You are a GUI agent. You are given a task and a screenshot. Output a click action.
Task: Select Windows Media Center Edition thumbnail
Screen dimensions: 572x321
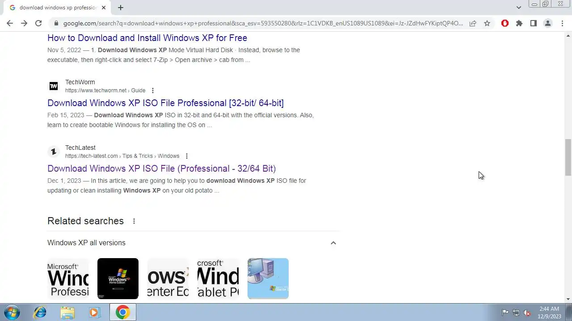(168, 279)
